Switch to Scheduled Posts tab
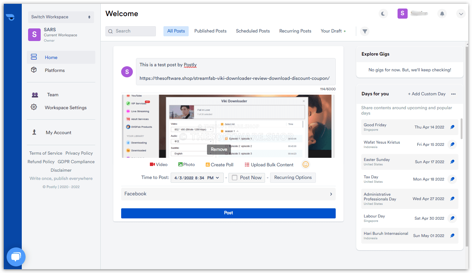This screenshot has width=472, height=273. point(253,31)
